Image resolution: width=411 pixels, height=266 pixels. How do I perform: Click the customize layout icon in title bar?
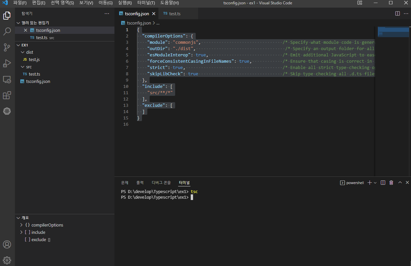[360, 3]
